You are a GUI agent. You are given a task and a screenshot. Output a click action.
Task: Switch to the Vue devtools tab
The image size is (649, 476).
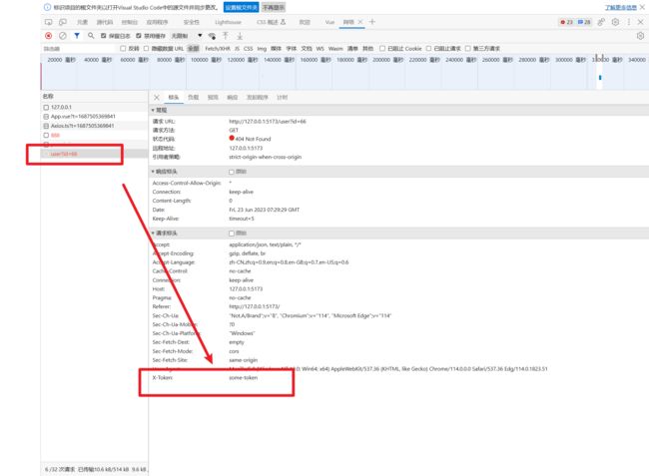(x=329, y=22)
